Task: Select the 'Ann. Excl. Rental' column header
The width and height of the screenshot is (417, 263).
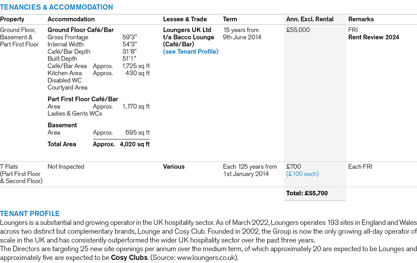Action: 310,19
